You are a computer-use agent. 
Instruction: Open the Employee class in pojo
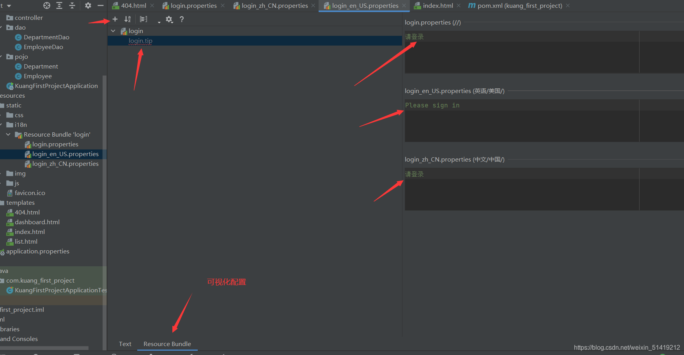tap(38, 76)
